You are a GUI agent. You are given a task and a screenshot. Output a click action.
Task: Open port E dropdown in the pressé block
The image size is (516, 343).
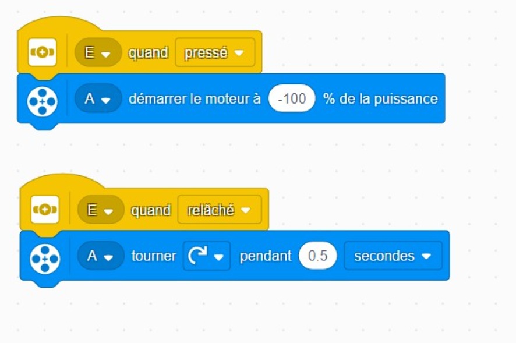(x=98, y=53)
